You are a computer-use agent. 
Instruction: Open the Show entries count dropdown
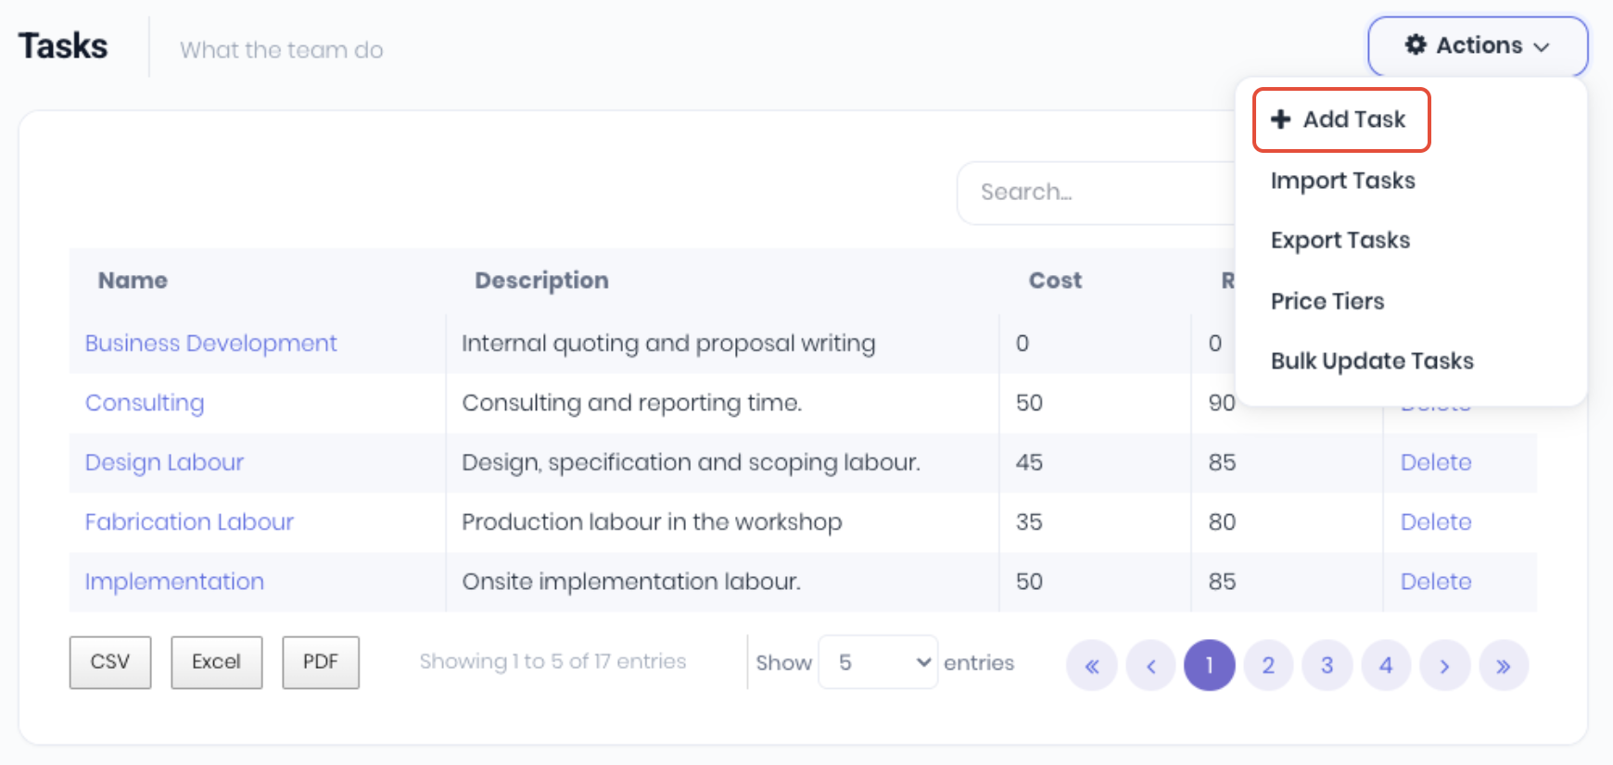pyautogui.click(x=877, y=662)
